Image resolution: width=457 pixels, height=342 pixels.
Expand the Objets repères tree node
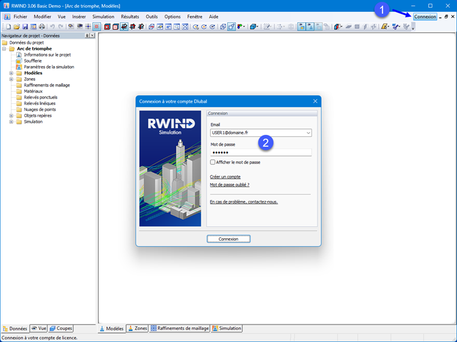point(11,116)
